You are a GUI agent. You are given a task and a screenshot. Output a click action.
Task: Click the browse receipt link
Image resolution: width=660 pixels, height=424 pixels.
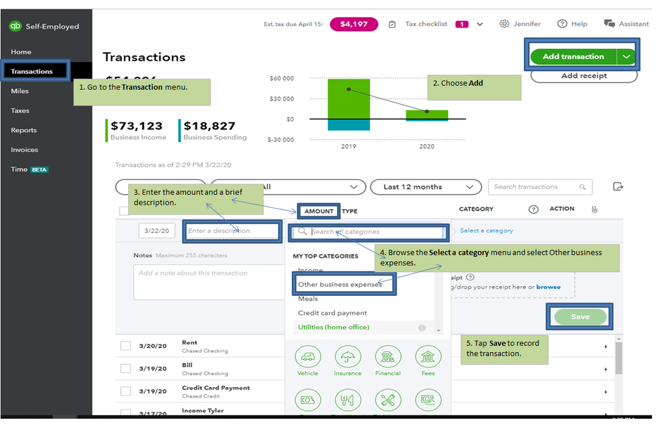(548, 287)
